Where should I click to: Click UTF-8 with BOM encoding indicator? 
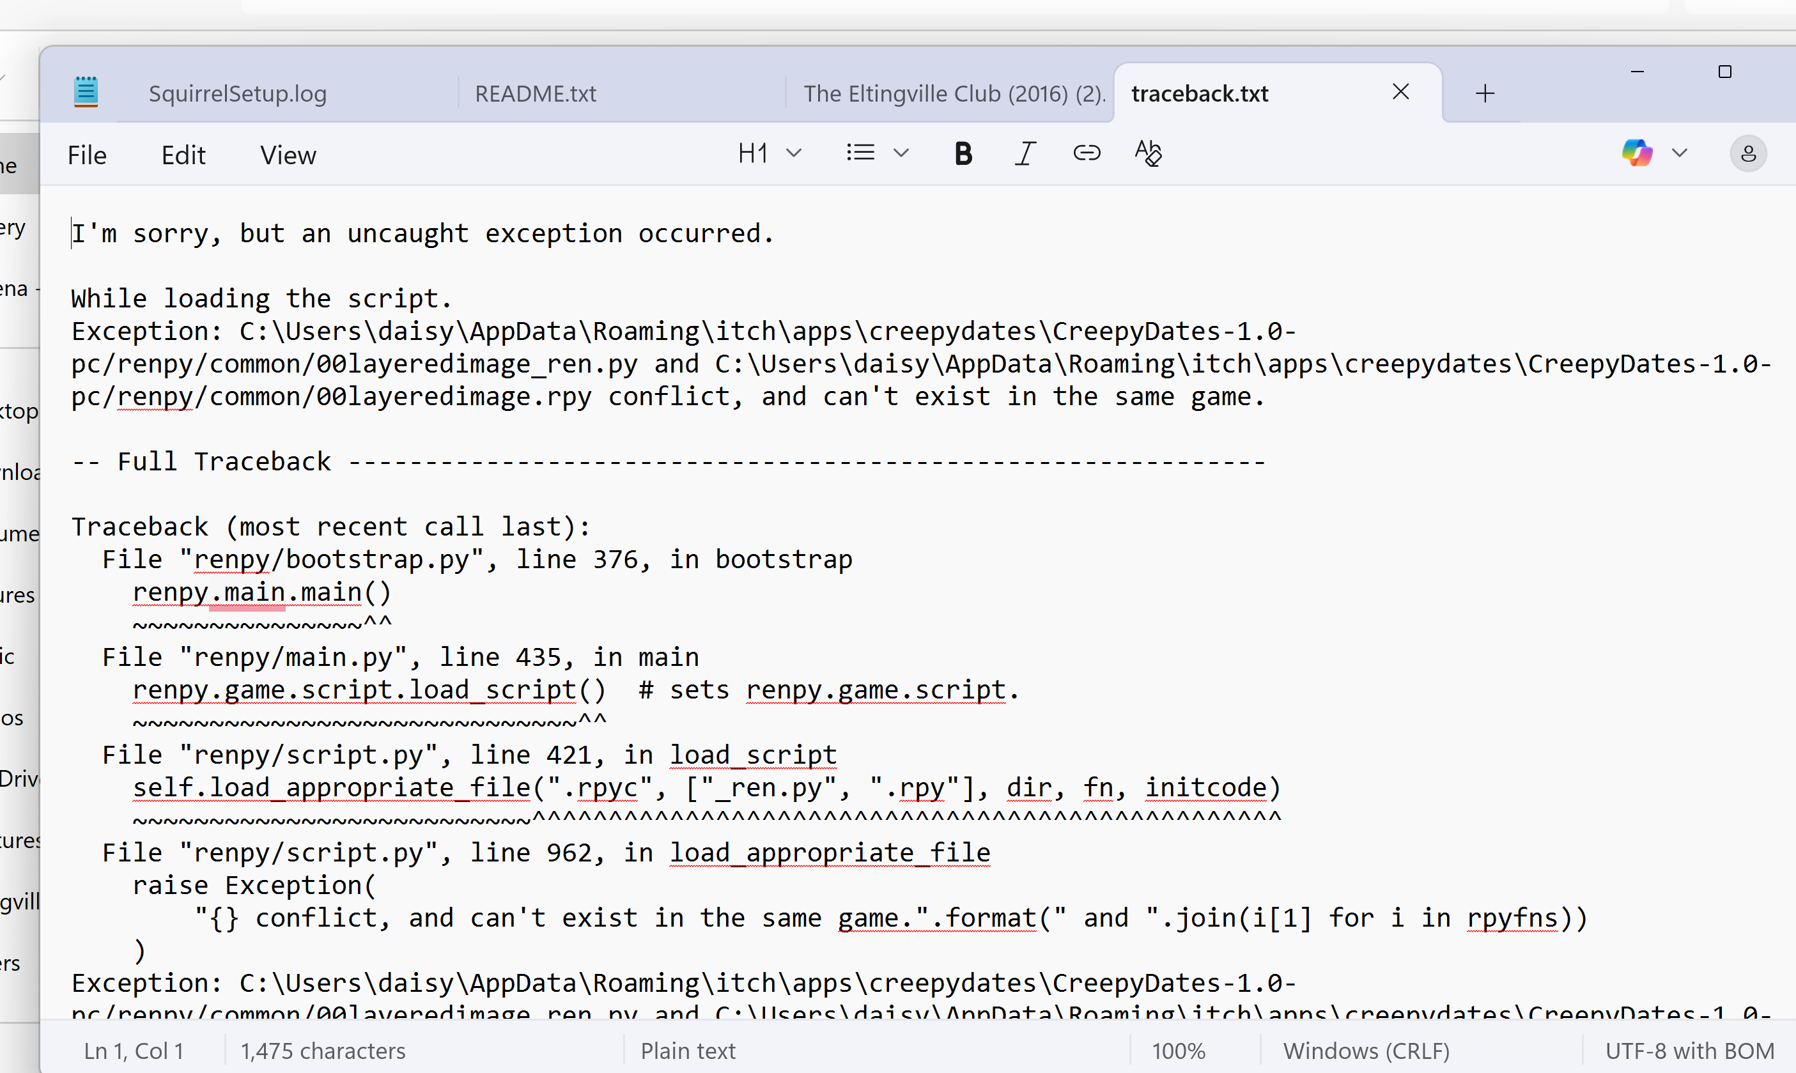(1689, 1051)
